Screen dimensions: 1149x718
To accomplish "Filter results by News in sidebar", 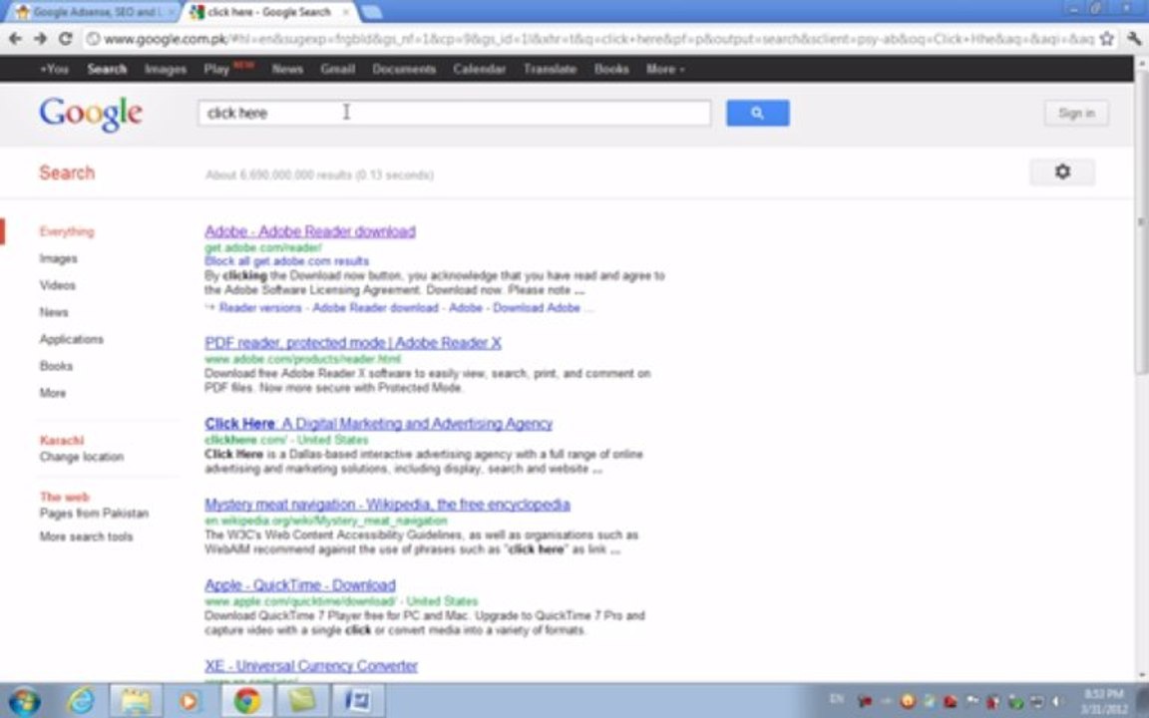I will (x=54, y=312).
